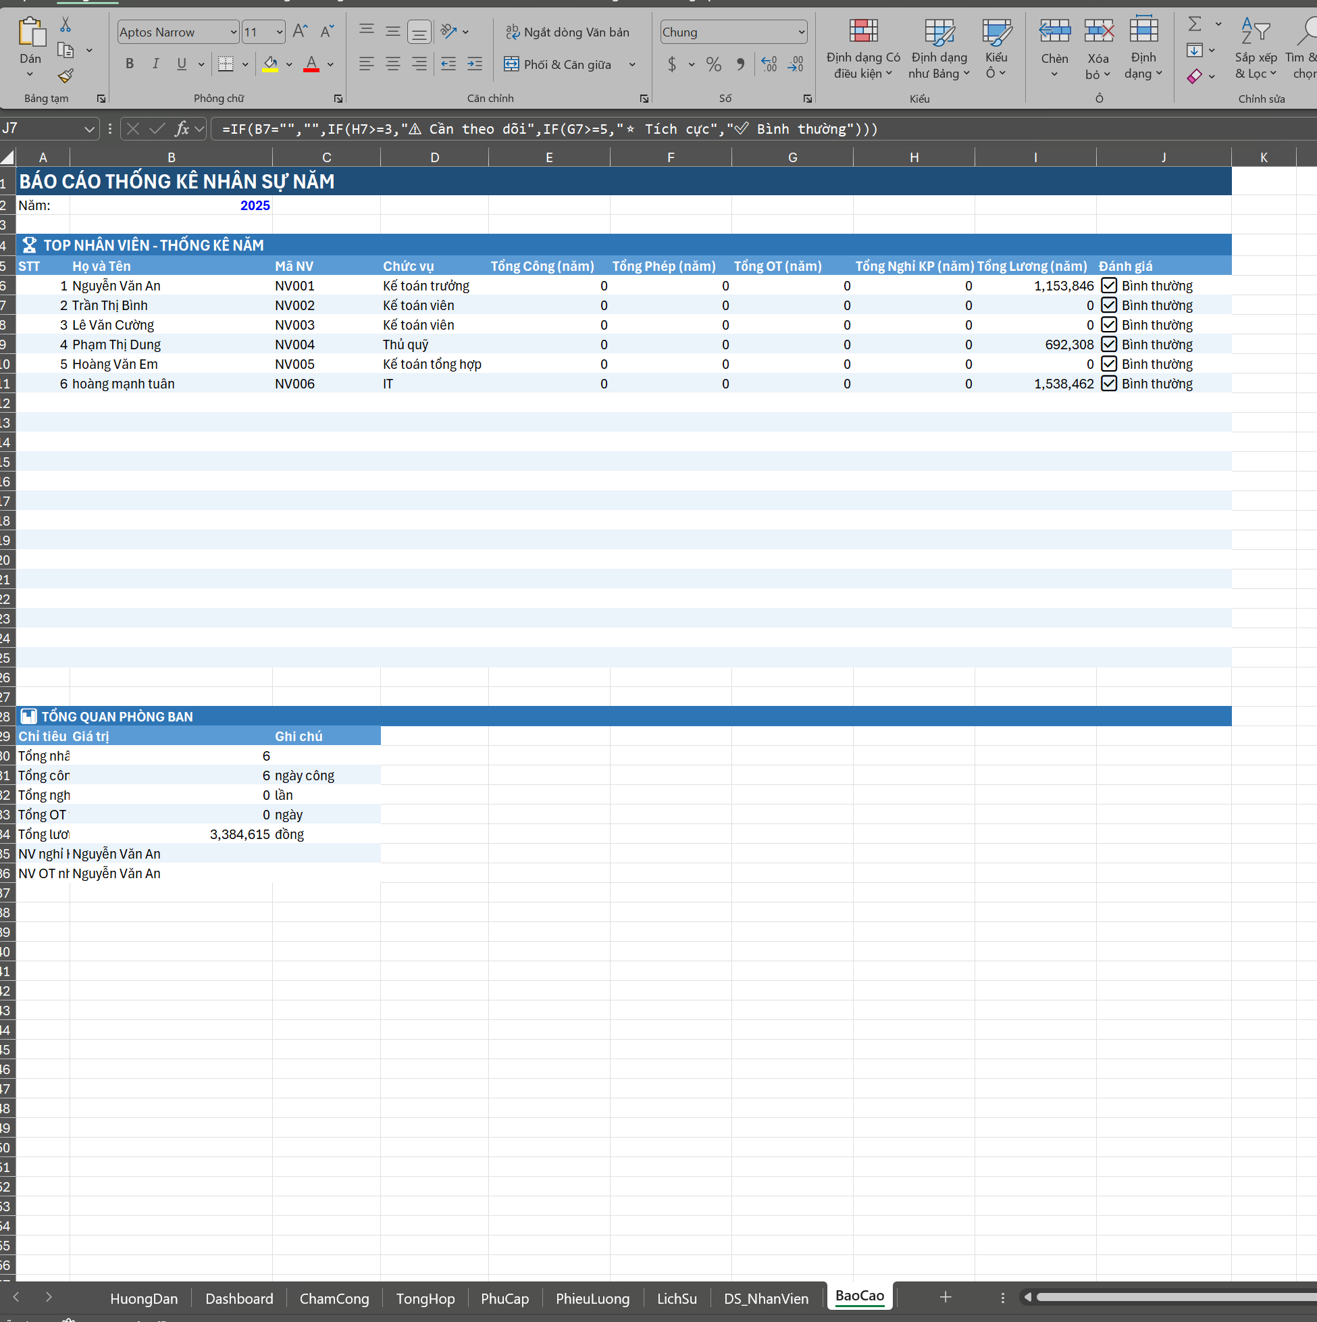Click the Cut scissors icon
Image resolution: width=1317 pixels, height=1322 pixels.
point(66,25)
